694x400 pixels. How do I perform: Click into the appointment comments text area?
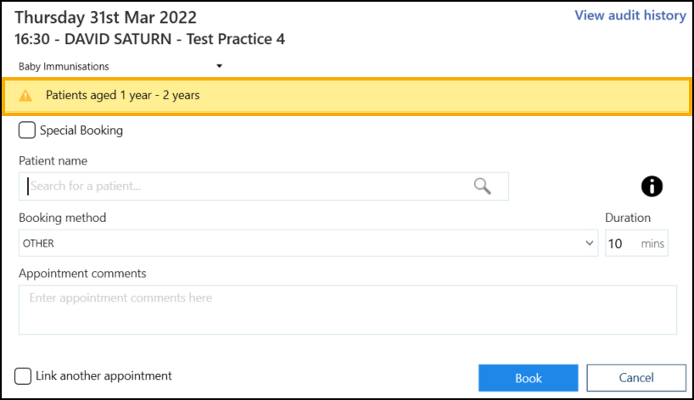(x=347, y=309)
